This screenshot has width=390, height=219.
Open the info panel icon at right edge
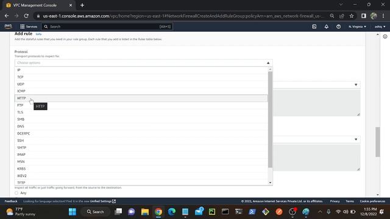(x=385, y=36)
